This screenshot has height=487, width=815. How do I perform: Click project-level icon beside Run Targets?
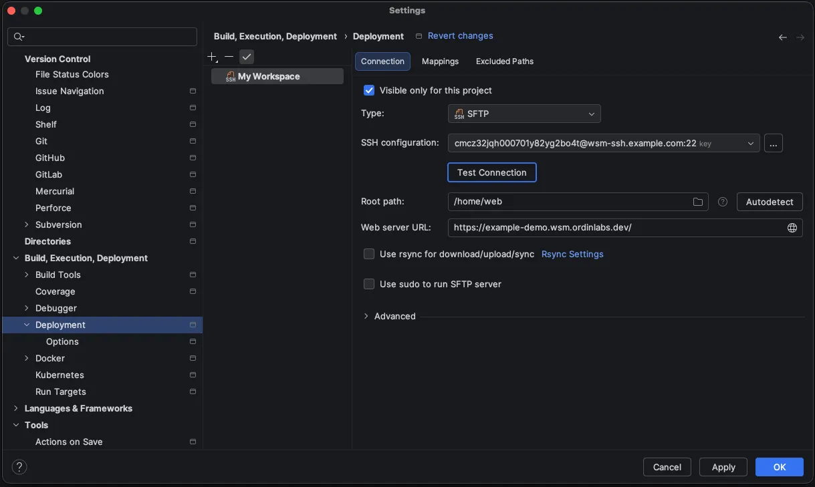click(x=193, y=391)
